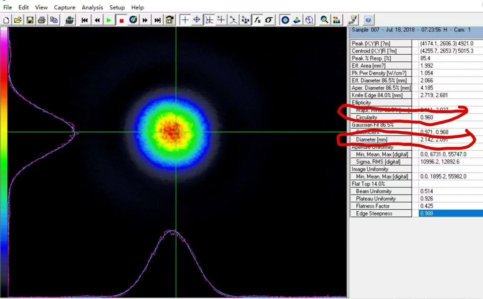Open a file using the folder icon
Viewport: 483px width, 299px height.
point(18,20)
